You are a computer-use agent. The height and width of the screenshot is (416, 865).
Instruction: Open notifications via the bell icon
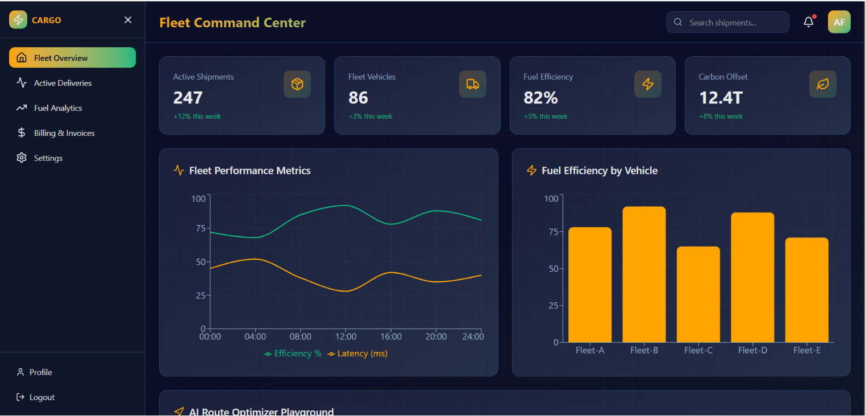pos(808,22)
